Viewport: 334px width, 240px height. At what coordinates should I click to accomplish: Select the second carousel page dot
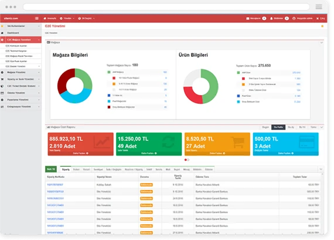tap(188, 160)
